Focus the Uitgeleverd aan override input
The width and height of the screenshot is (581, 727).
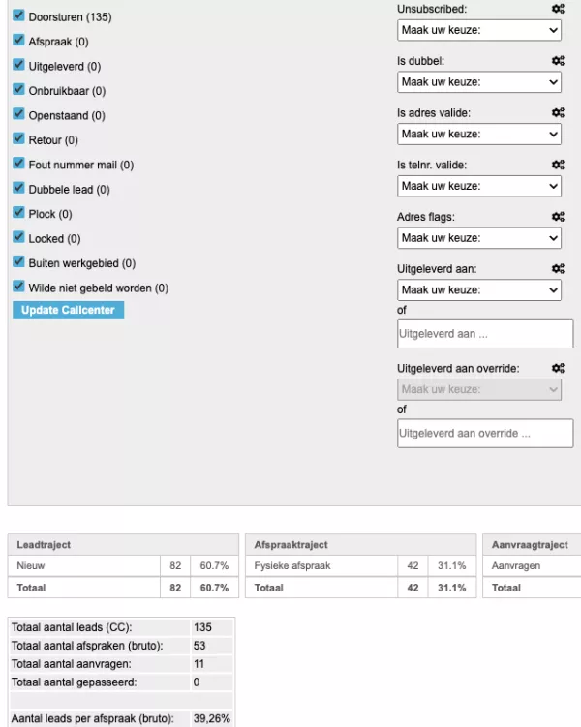(x=484, y=433)
